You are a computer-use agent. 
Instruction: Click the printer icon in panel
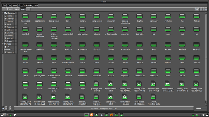pos(15,115)
